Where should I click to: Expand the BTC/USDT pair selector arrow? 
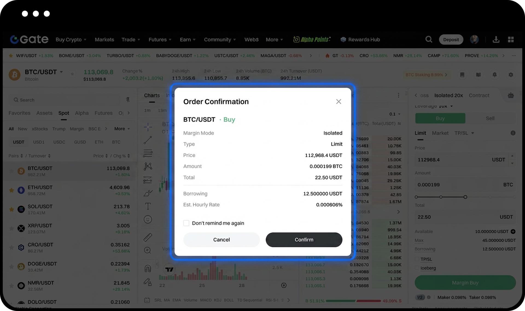click(x=61, y=72)
